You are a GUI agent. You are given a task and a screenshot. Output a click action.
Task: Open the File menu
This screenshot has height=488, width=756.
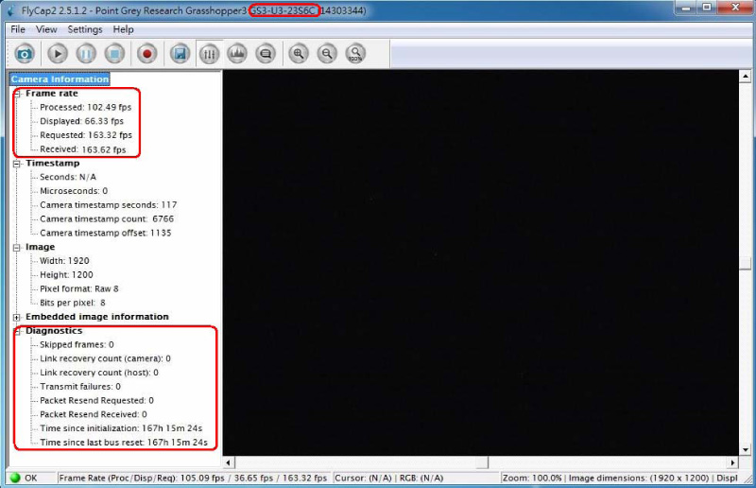[x=18, y=29]
